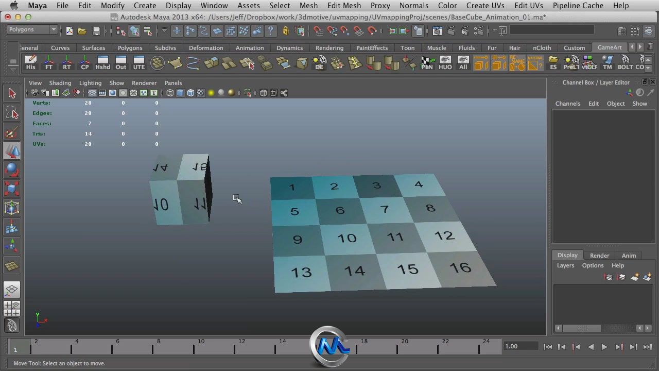Click the HUO shelf eye icon

click(445, 63)
